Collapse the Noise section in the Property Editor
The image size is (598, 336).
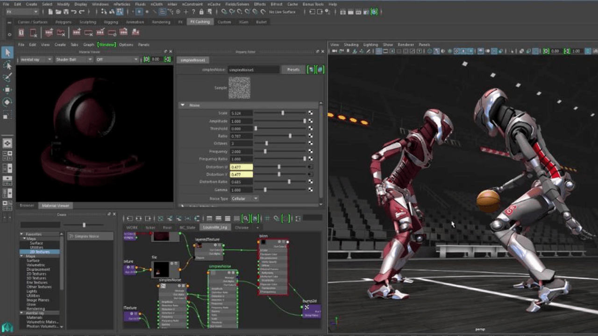183,105
